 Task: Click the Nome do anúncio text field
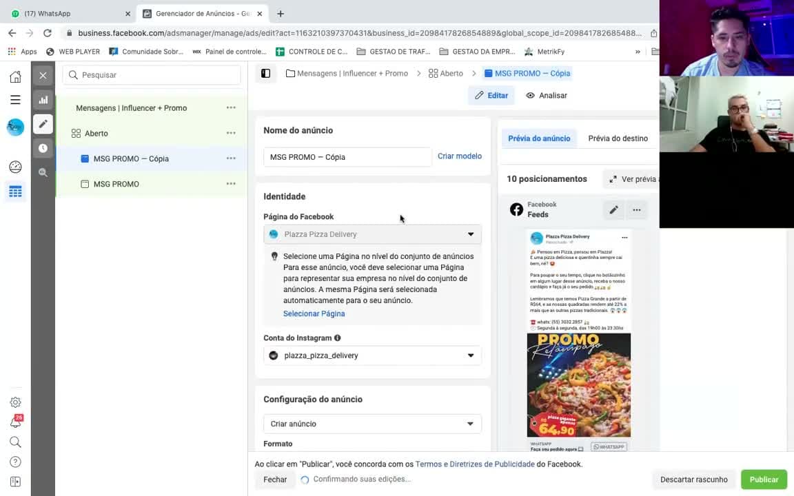(347, 157)
